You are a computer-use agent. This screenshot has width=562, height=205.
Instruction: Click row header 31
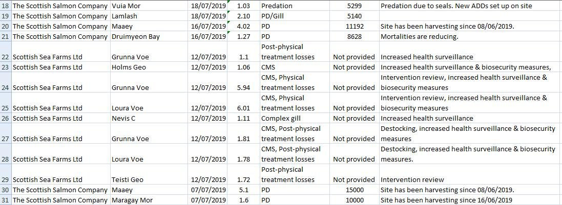5,200
